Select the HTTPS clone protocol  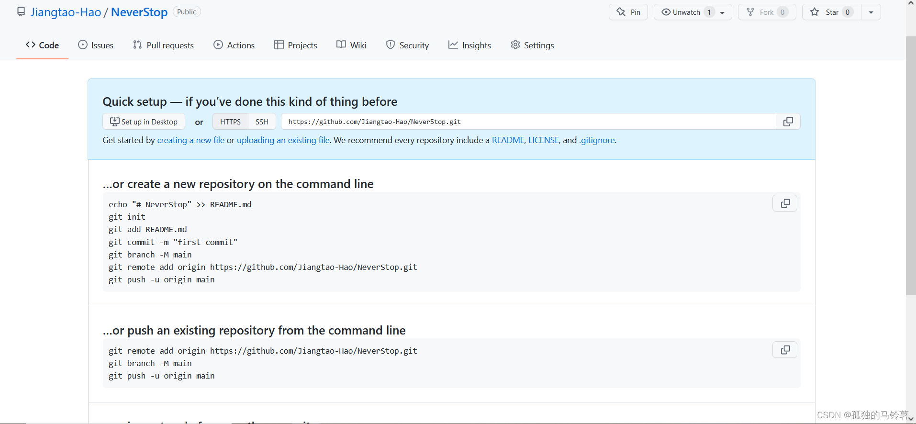coord(230,122)
